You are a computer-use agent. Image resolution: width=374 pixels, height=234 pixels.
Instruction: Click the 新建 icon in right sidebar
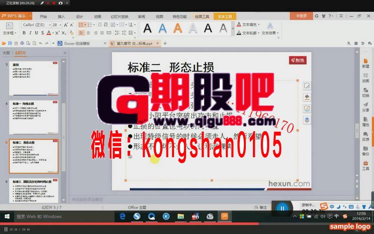pyautogui.click(x=366, y=63)
